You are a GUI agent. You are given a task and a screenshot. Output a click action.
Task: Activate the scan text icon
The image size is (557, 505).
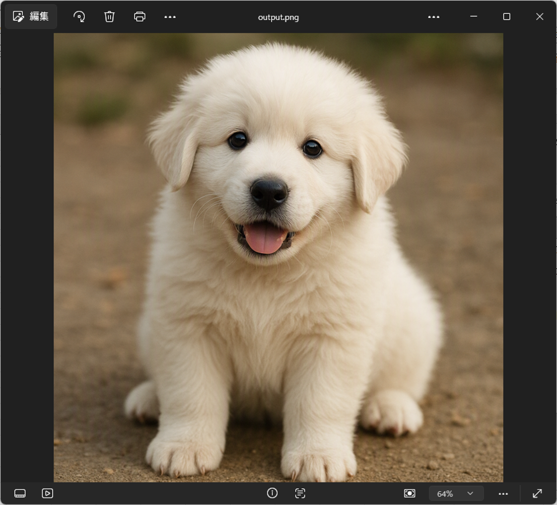point(300,493)
